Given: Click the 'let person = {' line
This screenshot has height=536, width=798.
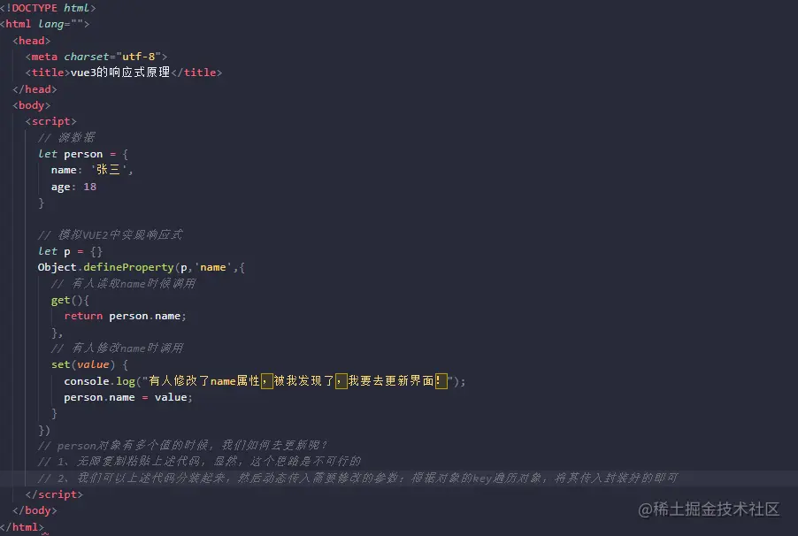Looking at the screenshot, I should [x=83, y=154].
